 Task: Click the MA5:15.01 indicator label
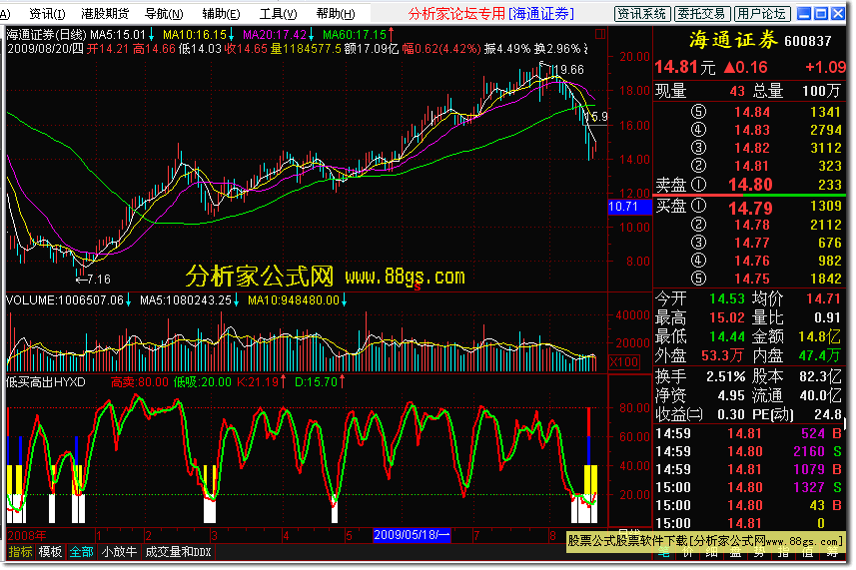tap(118, 35)
